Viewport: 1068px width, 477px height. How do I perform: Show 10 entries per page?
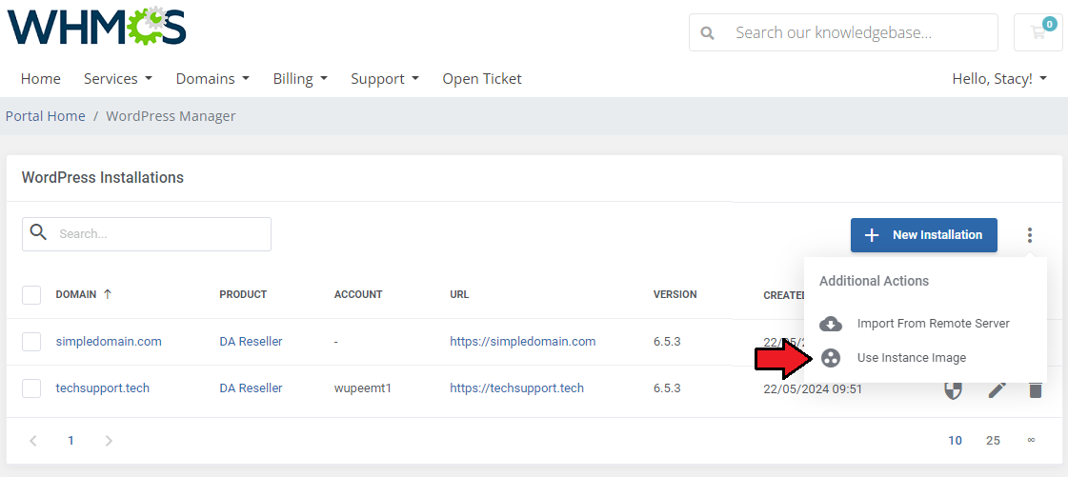[955, 440]
